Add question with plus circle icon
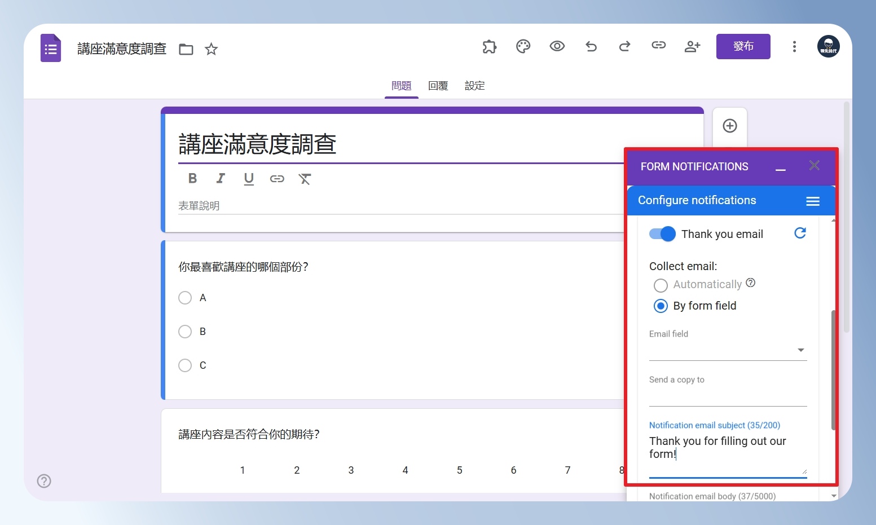Image resolution: width=876 pixels, height=525 pixels. pyautogui.click(x=730, y=126)
